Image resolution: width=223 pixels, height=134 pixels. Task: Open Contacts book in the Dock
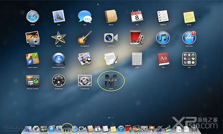coord(90,128)
